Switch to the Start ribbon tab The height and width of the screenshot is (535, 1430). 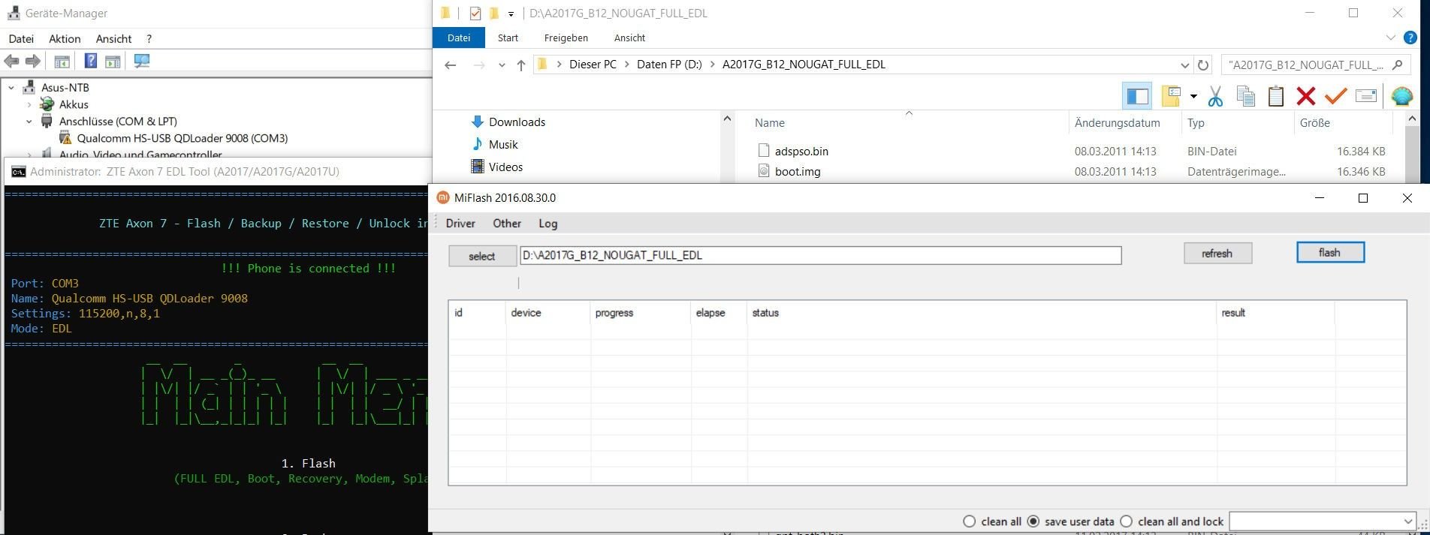click(x=508, y=38)
